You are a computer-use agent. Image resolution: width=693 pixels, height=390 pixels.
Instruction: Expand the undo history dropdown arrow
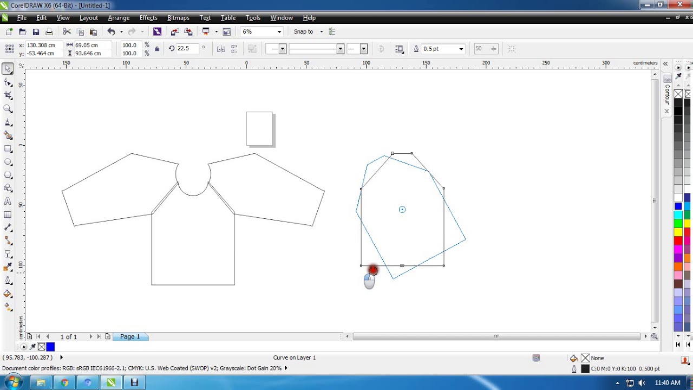(x=121, y=32)
